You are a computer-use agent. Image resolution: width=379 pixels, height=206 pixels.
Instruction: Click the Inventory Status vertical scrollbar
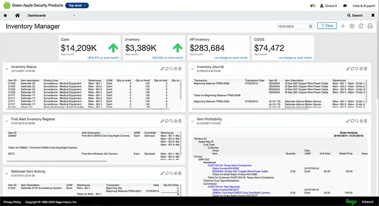pyautogui.click(x=181, y=89)
